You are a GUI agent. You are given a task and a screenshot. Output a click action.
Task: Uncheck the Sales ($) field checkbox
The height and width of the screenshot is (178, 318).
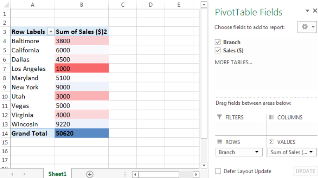click(217, 50)
